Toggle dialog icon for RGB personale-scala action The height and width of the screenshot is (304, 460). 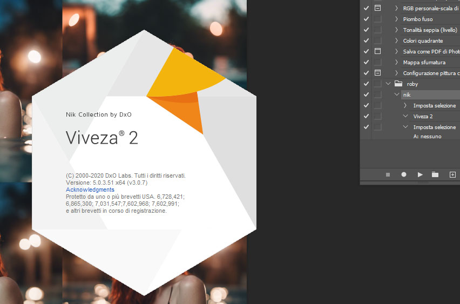(x=377, y=8)
